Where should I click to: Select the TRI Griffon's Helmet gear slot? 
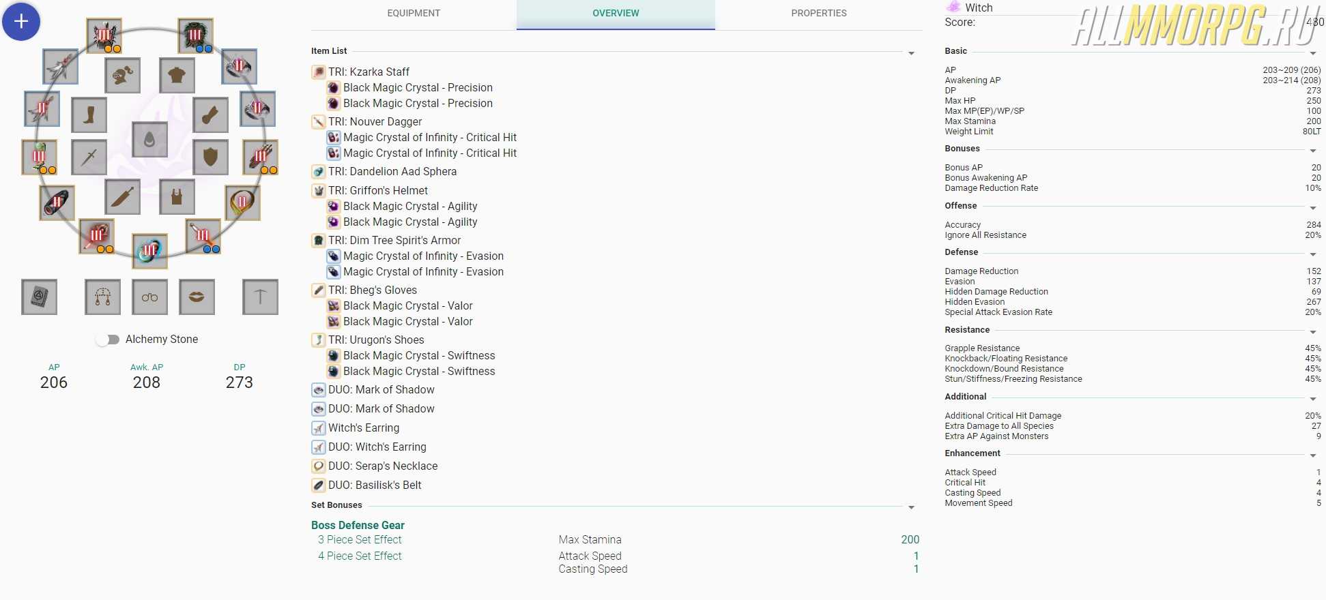(104, 36)
